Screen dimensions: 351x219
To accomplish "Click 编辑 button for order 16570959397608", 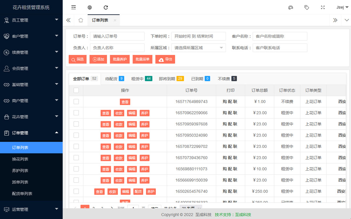I will (x=132, y=124).
